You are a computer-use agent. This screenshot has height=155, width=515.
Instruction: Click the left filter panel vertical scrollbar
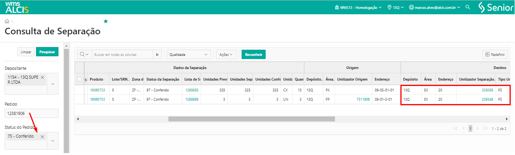click(66, 100)
